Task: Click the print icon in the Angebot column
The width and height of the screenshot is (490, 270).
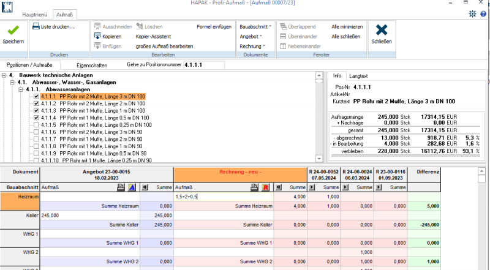Action: tap(122, 187)
